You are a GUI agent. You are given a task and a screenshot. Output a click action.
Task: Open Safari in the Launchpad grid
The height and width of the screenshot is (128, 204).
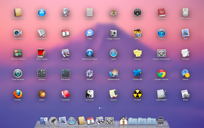[x=113, y=53]
